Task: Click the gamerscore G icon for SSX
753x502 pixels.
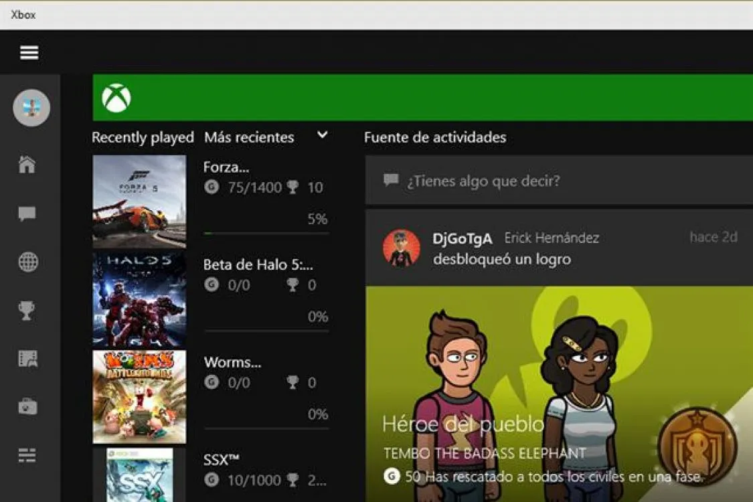Action: point(212,479)
